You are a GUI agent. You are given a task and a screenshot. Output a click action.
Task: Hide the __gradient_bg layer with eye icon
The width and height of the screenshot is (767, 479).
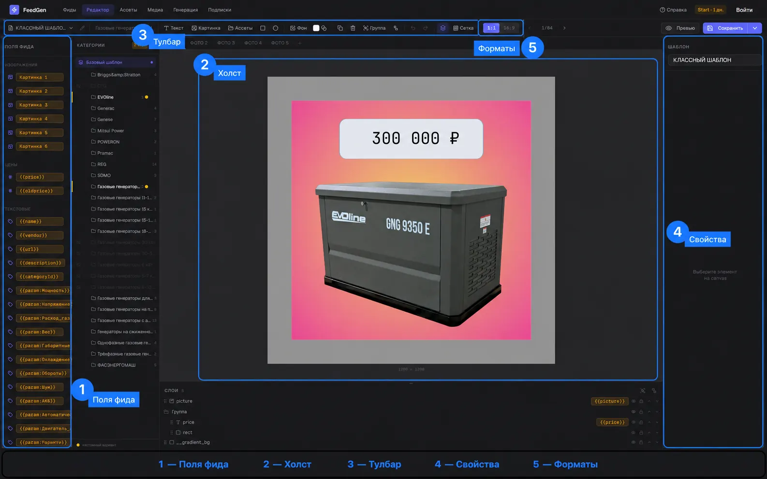(634, 442)
